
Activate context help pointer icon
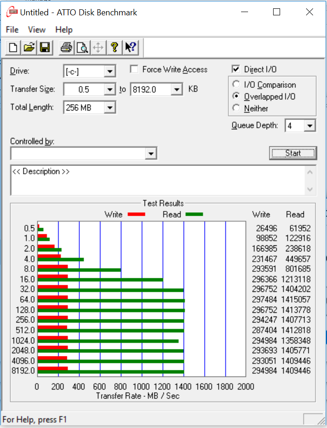(x=131, y=48)
